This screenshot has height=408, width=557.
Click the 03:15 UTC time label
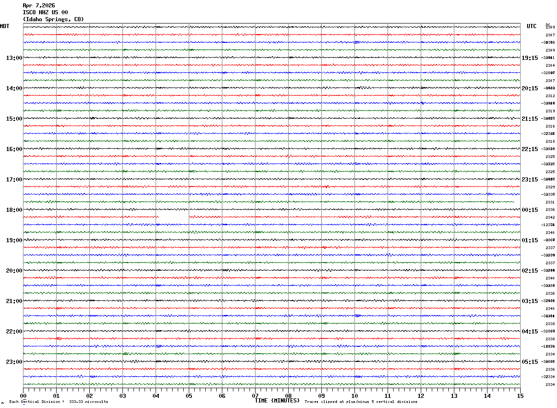(529, 301)
